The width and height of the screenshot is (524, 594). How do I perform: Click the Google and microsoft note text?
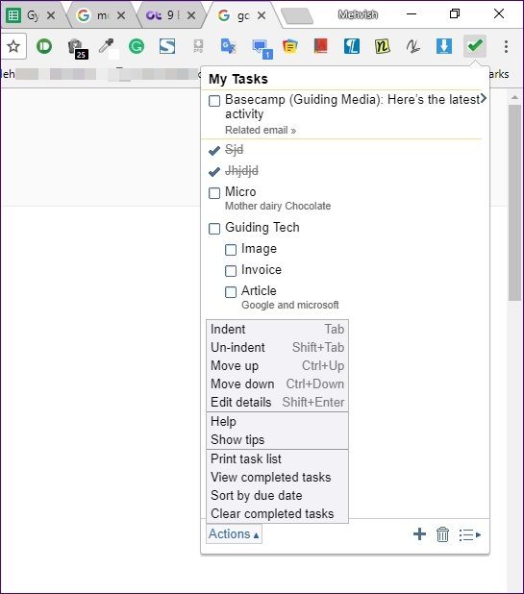point(290,305)
